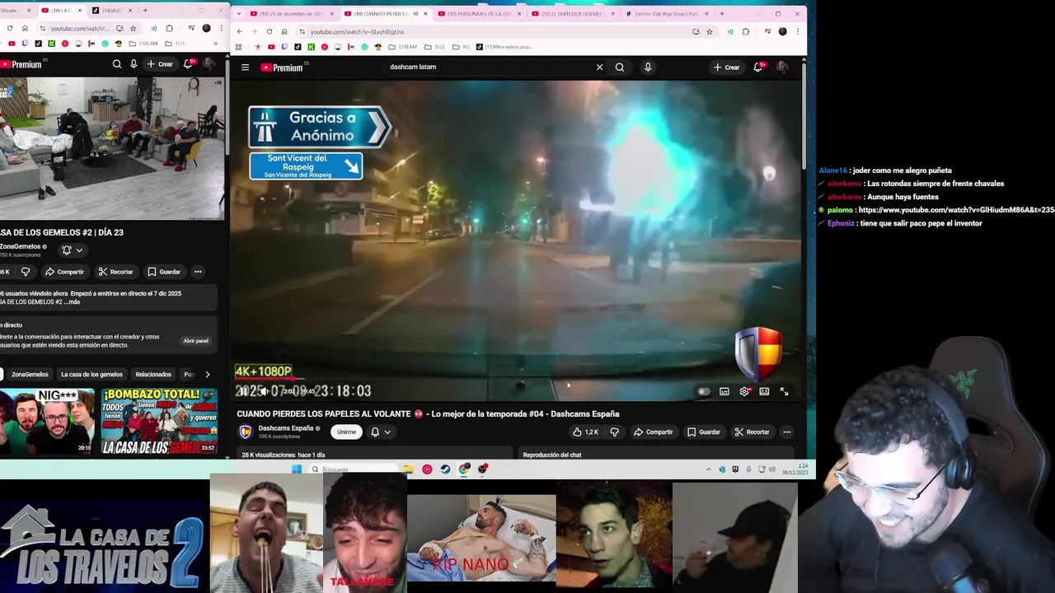Bookmark this page with star in right browser
The height and width of the screenshot is (593, 1055).
(709, 31)
